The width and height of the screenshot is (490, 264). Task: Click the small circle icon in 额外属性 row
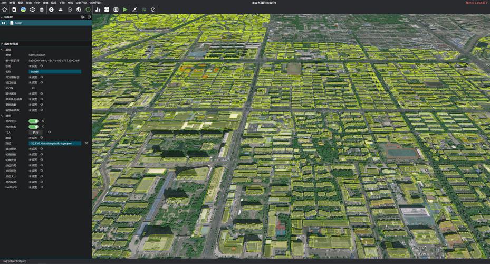[42, 93]
